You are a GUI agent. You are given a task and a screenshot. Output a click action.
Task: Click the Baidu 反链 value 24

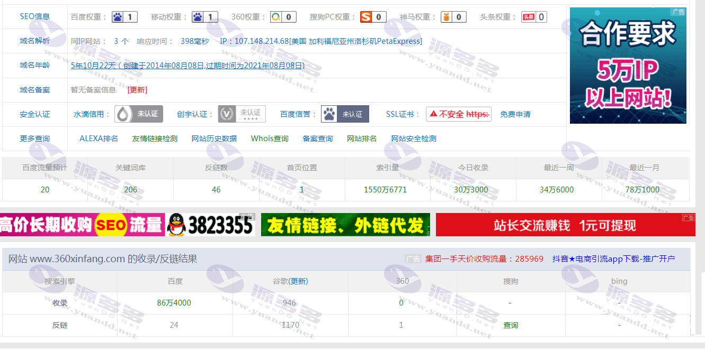pyautogui.click(x=174, y=325)
